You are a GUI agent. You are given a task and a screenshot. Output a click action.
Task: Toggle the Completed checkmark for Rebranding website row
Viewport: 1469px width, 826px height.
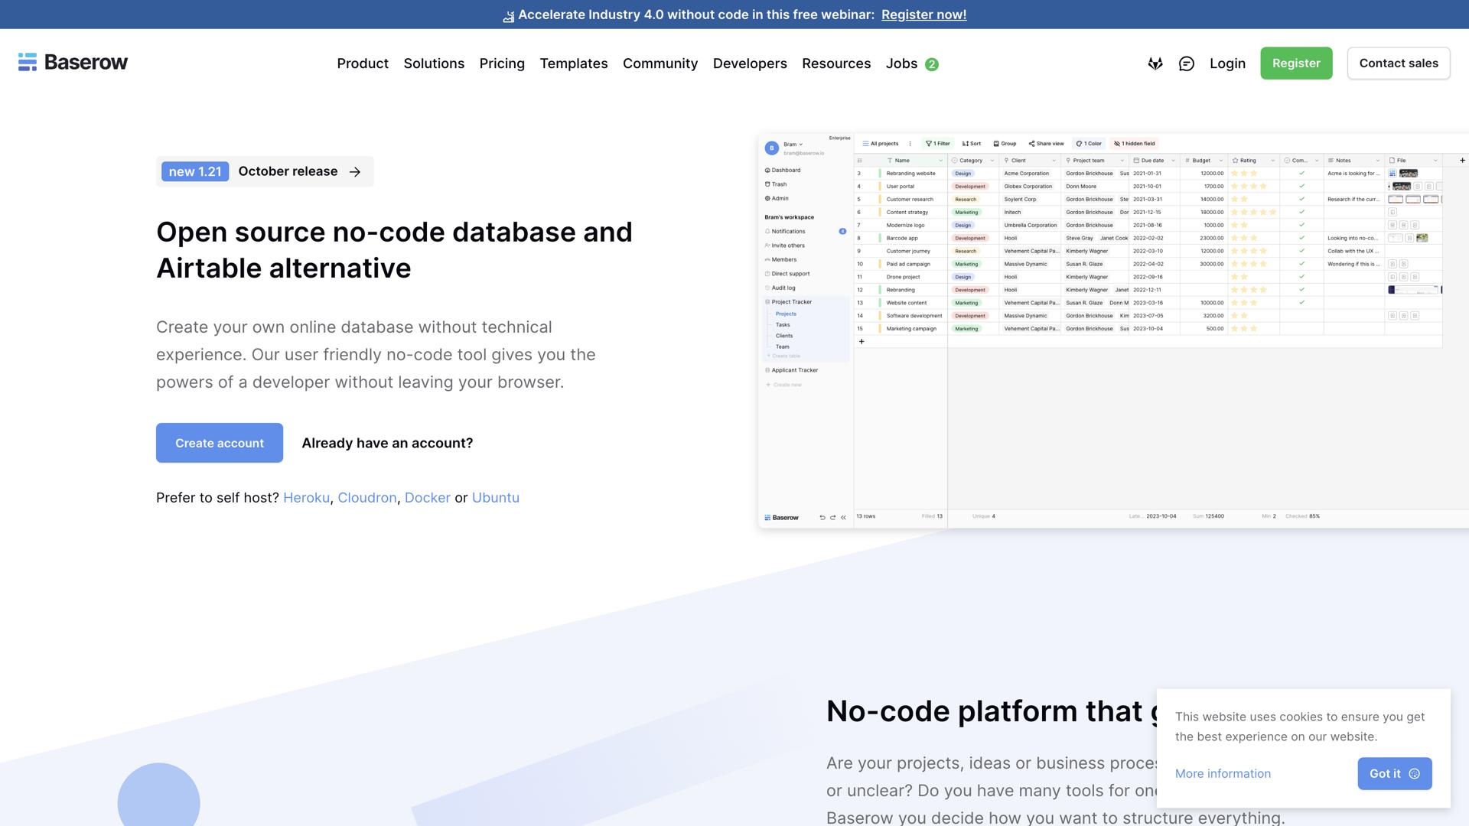point(1301,174)
